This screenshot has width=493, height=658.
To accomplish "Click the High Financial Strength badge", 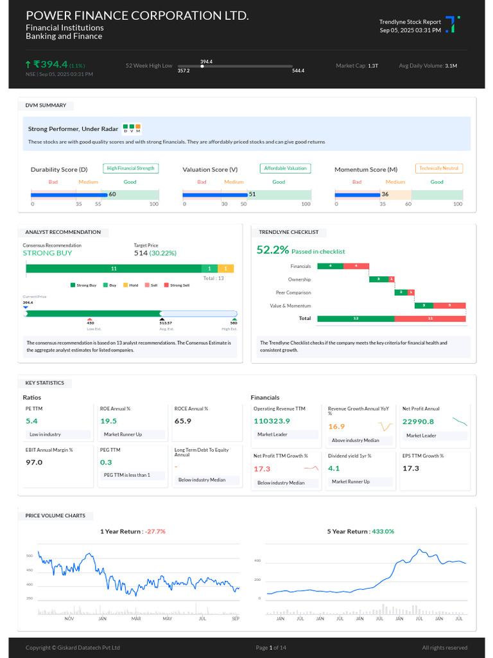I will [x=131, y=168].
